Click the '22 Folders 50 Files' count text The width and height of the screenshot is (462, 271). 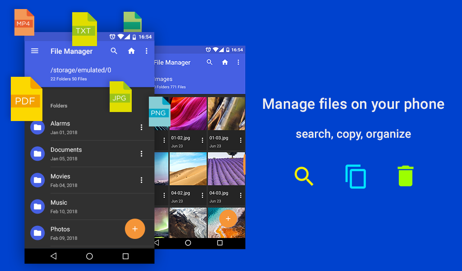(69, 79)
